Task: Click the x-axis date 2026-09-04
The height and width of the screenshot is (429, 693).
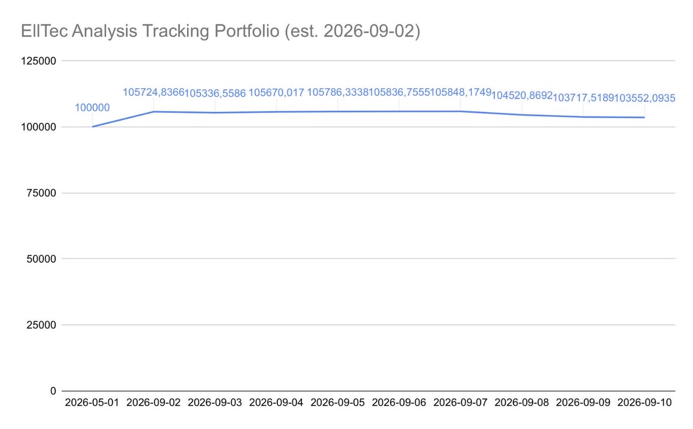Action: tap(276, 403)
